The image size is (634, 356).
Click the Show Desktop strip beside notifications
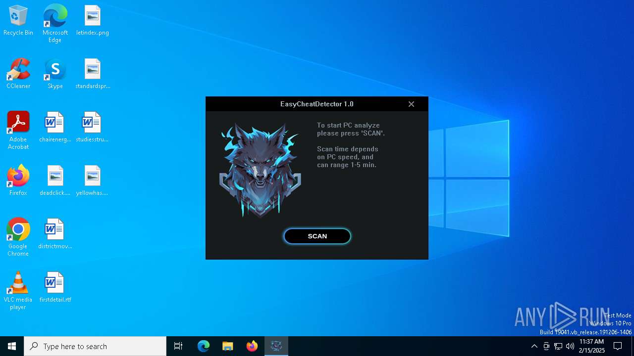coord(633,346)
